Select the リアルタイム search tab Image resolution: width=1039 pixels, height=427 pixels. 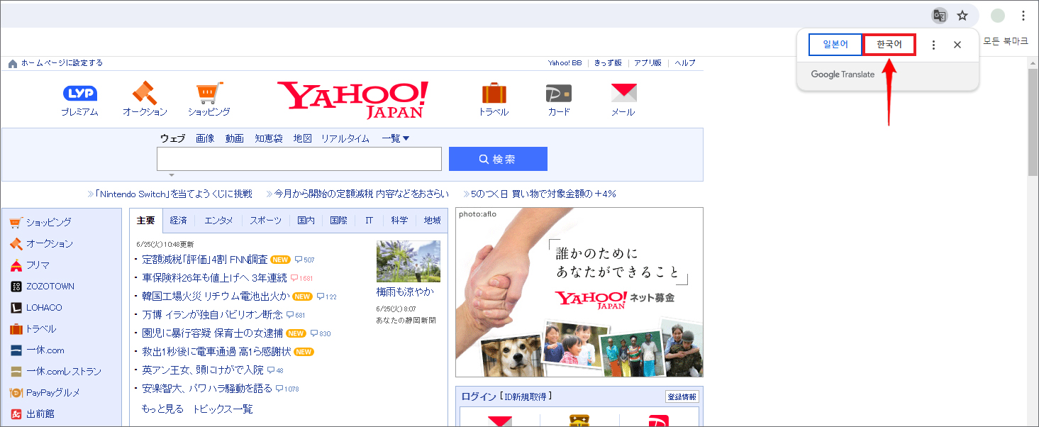coord(345,138)
